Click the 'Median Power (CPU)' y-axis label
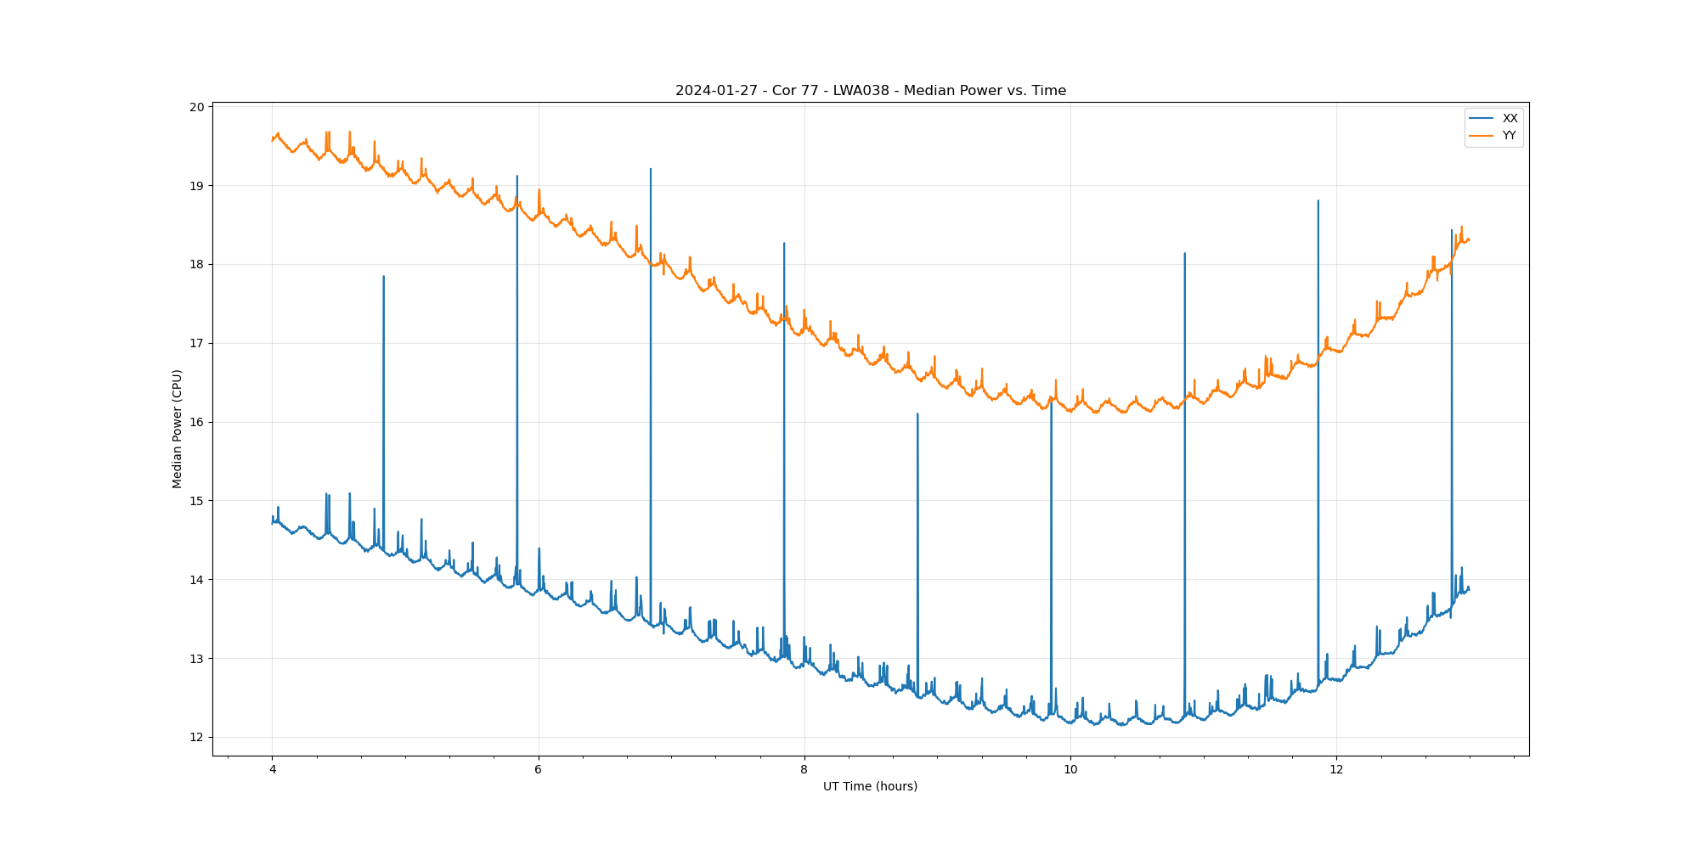 (x=177, y=429)
